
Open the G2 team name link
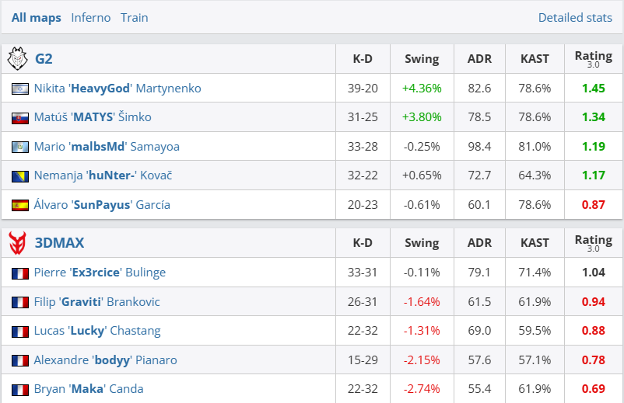pyautogui.click(x=44, y=58)
